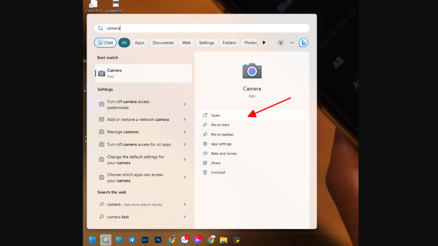Uninstall the Camera app

click(218, 172)
